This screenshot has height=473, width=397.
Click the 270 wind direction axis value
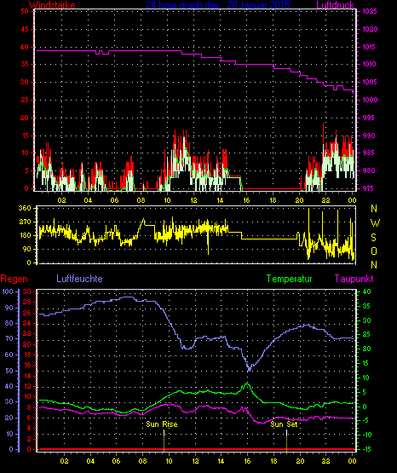[x=25, y=222]
